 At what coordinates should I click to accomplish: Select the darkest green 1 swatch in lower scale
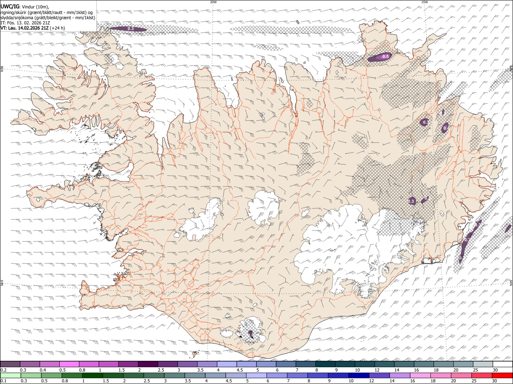coord(92,375)
